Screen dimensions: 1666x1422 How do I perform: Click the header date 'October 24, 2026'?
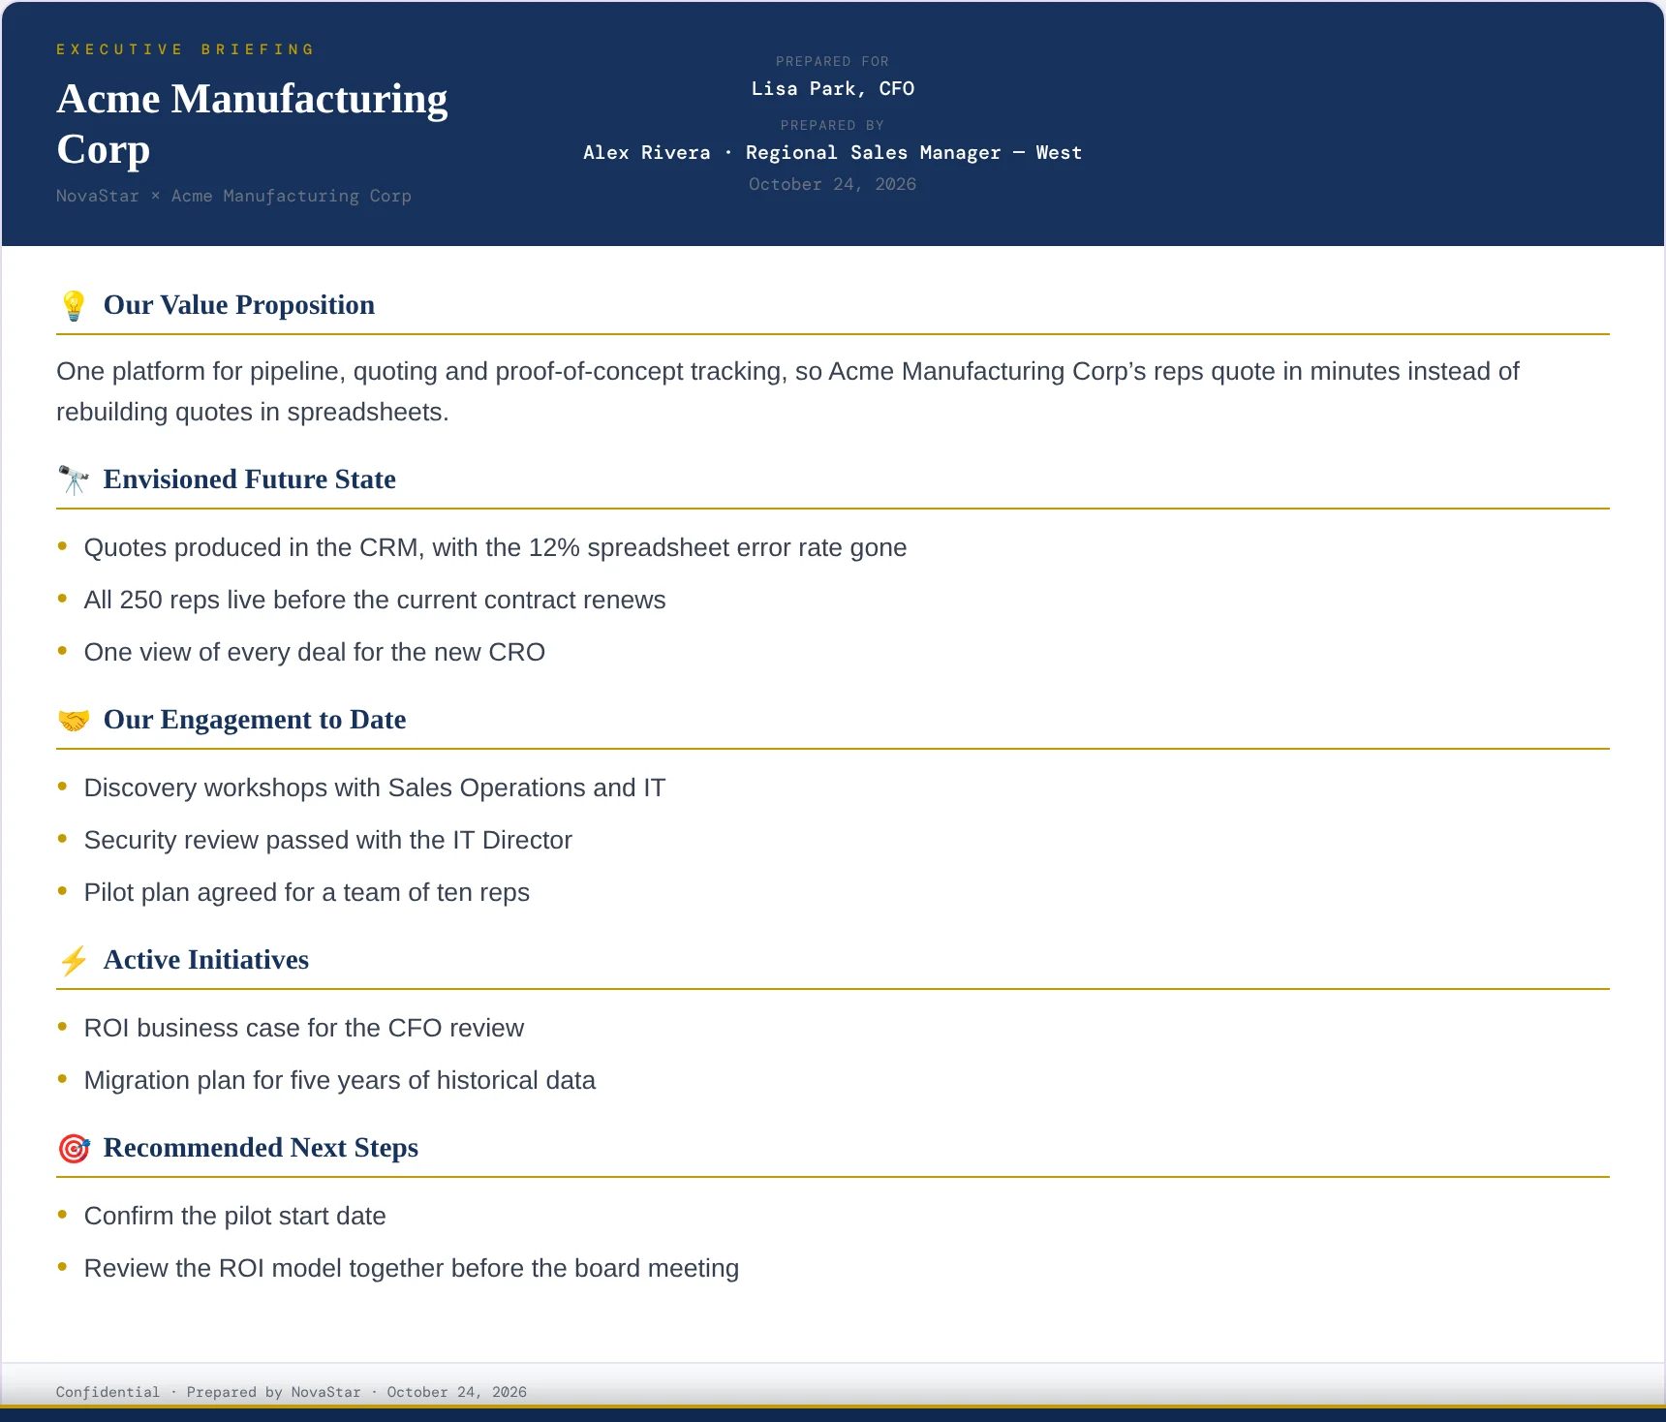[x=832, y=184]
